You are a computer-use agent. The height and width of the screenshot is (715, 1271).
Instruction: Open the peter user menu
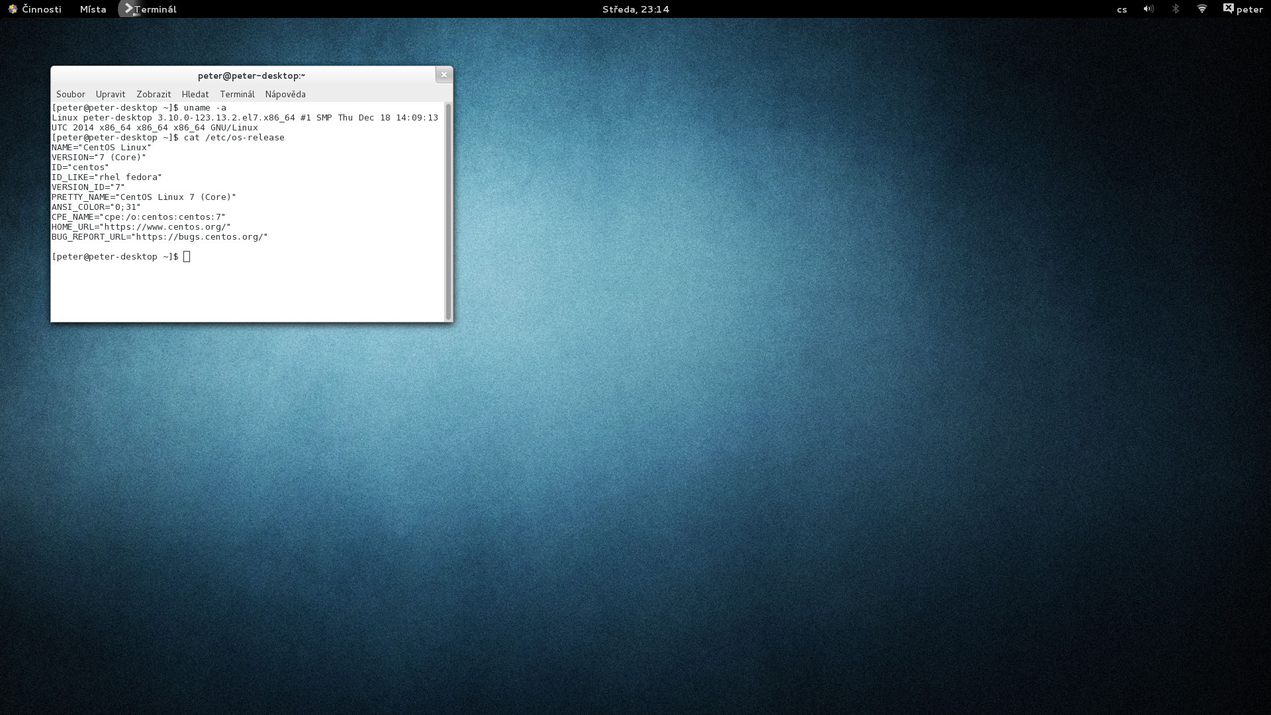(1243, 9)
